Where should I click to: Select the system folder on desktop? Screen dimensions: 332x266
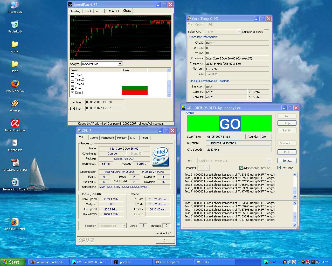click(x=15, y=46)
